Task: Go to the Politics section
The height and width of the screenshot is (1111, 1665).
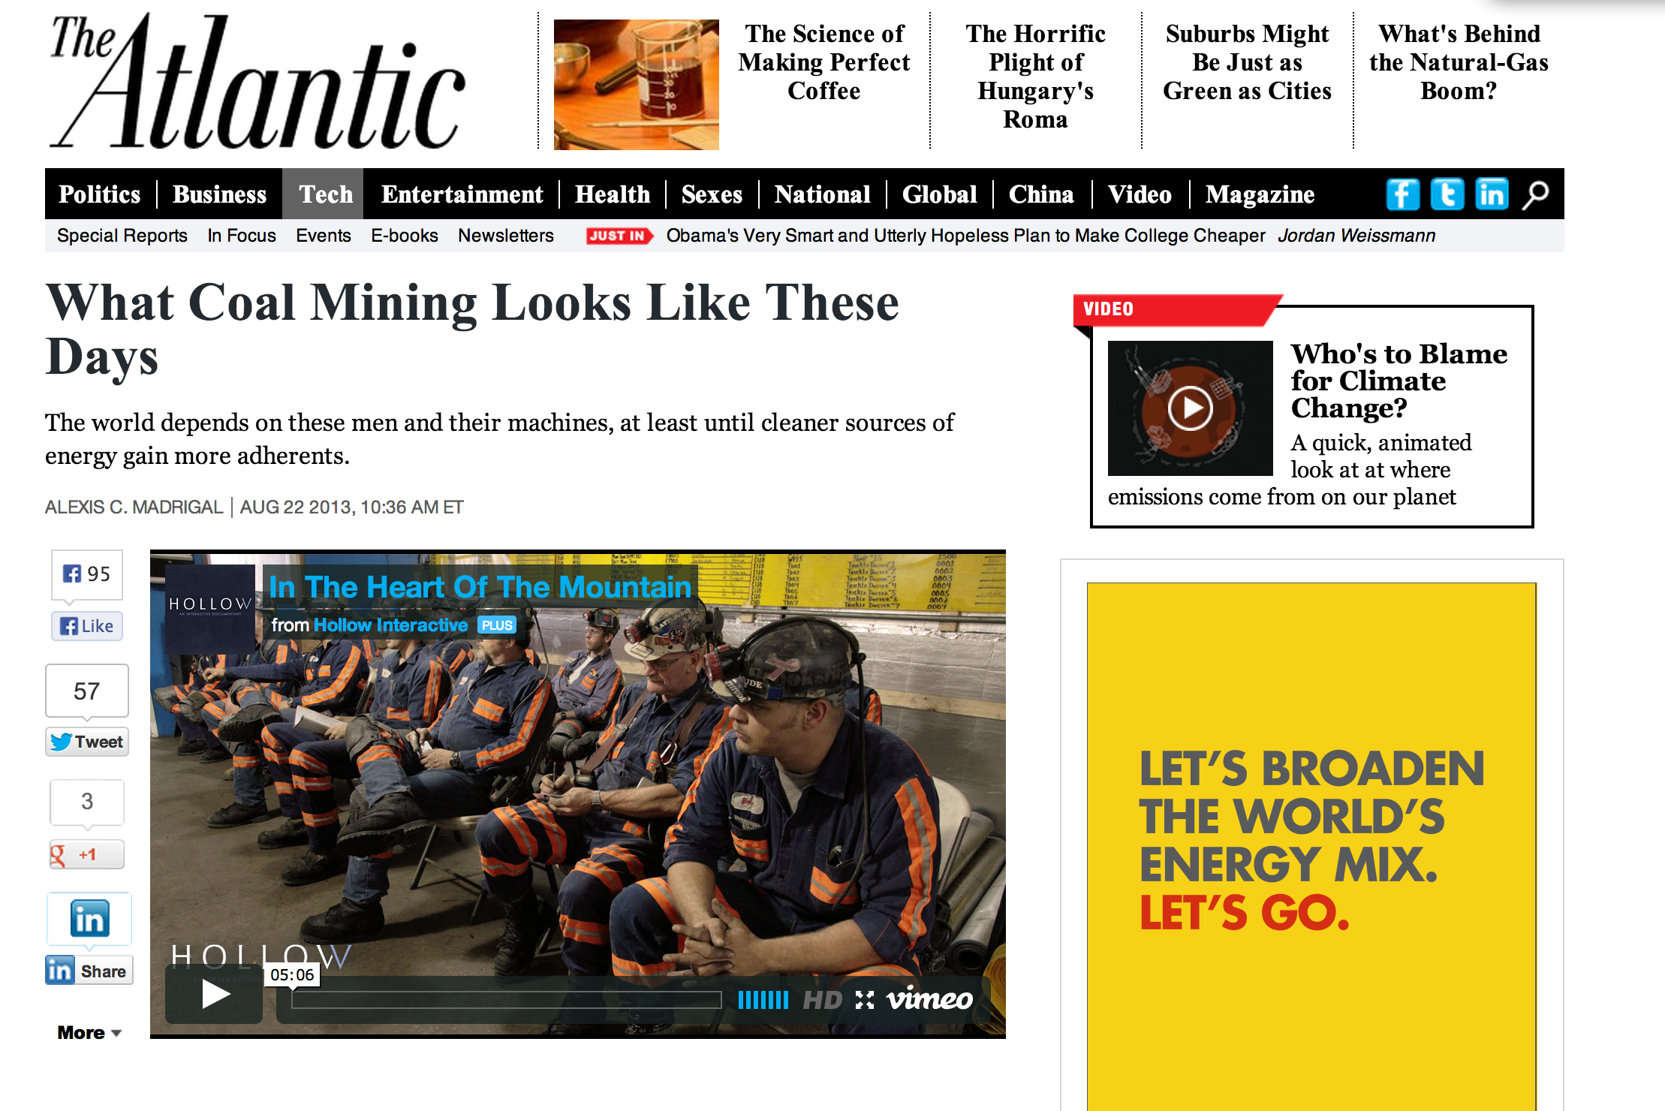Action: 99,194
